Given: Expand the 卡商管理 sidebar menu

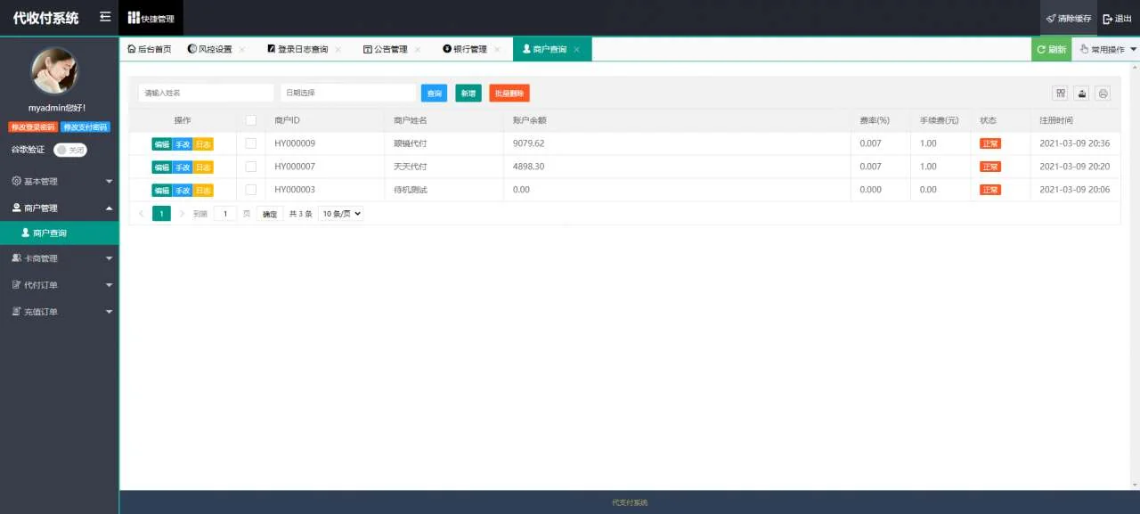Looking at the screenshot, I should 53,257.
